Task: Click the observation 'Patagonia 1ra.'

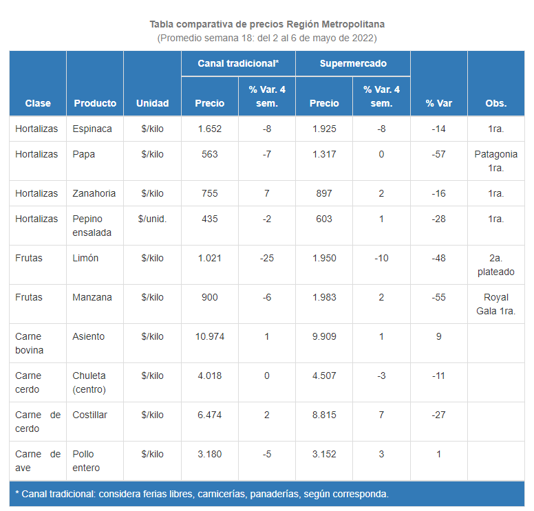Action: pyautogui.click(x=496, y=161)
